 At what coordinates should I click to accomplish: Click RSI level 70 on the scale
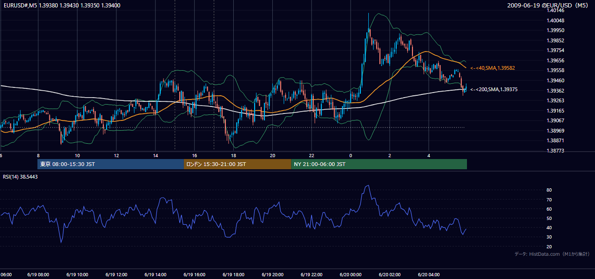point(549,199)
